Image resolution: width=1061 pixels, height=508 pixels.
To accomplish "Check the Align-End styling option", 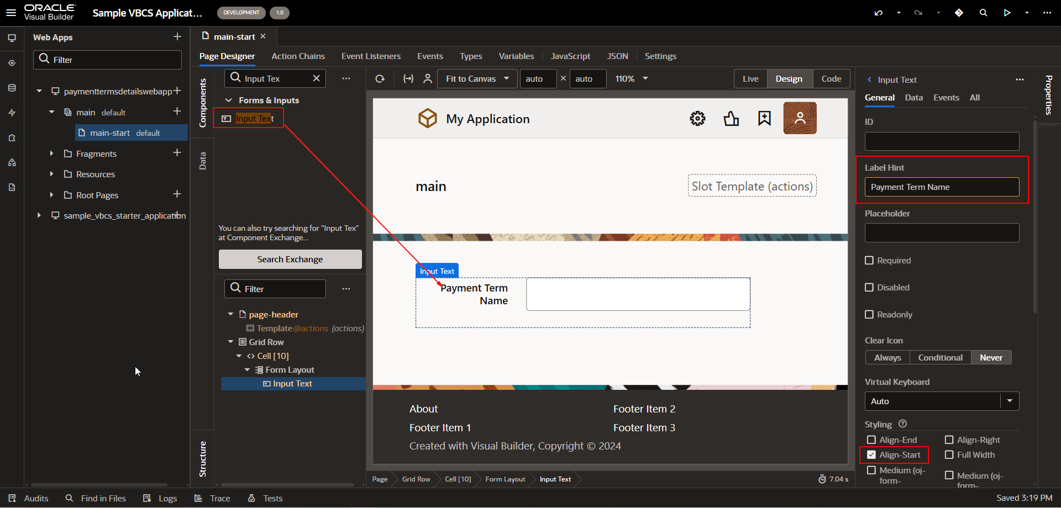I will pyautogui.click(x=871, y=440).
